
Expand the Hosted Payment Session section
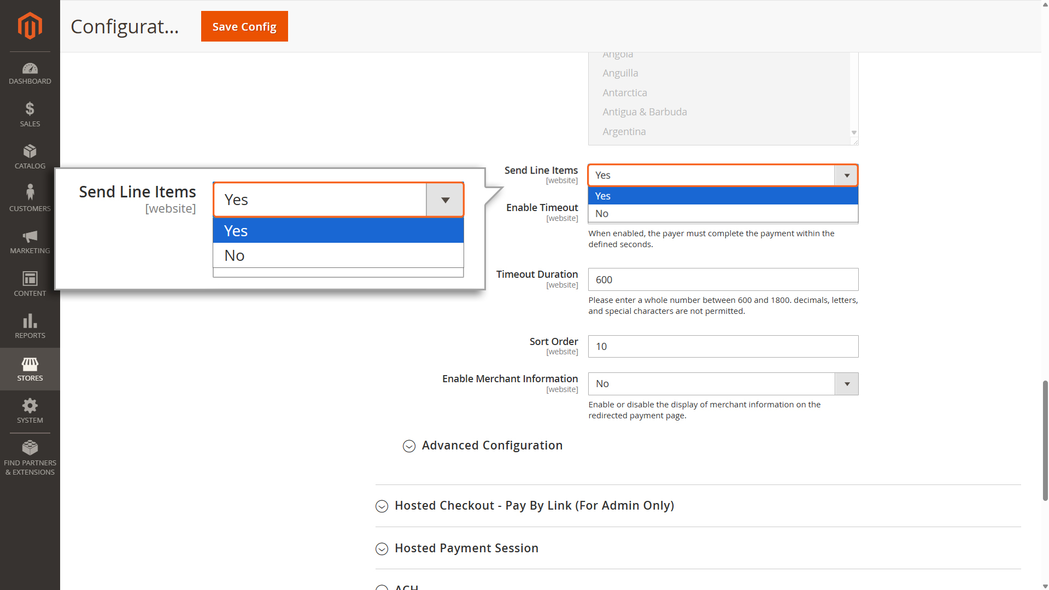(466, 548)
